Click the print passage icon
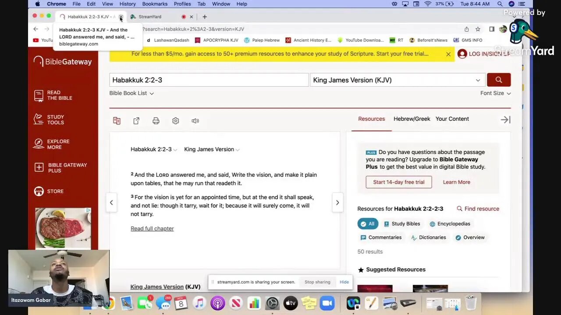The width and height of the screenshot is (561, 315). [x=156, y=121]
